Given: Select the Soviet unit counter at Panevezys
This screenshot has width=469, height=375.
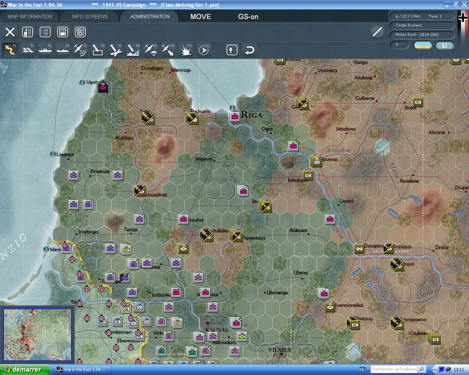Looking at the screenshot, I should [236, 236].
